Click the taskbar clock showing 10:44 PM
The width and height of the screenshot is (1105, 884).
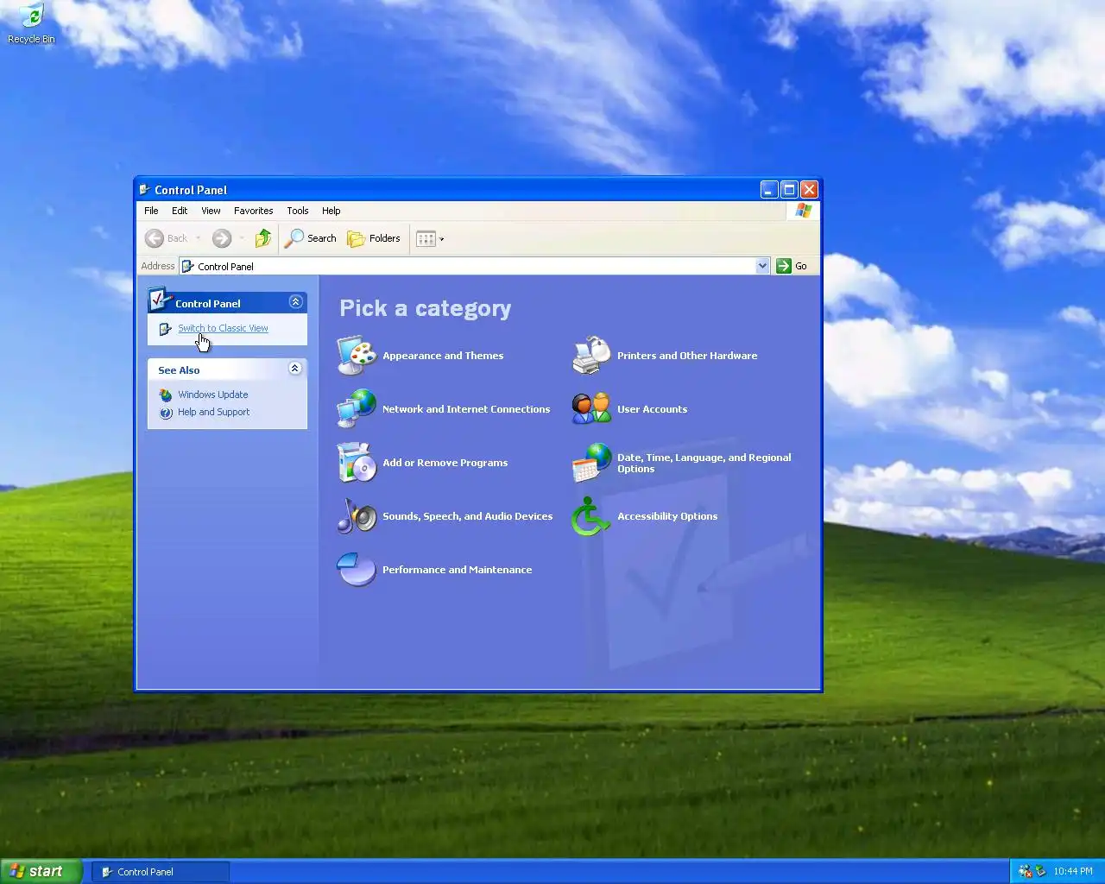tap(1073, 871)
